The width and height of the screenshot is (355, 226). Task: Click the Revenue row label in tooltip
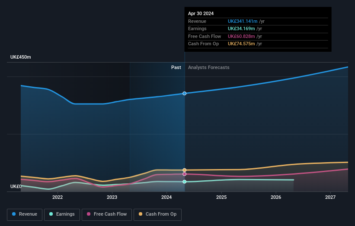197,21
